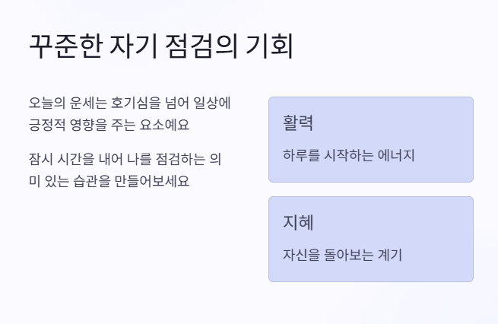
Task: Open the "지혜" card title
Action: [298, 222]
